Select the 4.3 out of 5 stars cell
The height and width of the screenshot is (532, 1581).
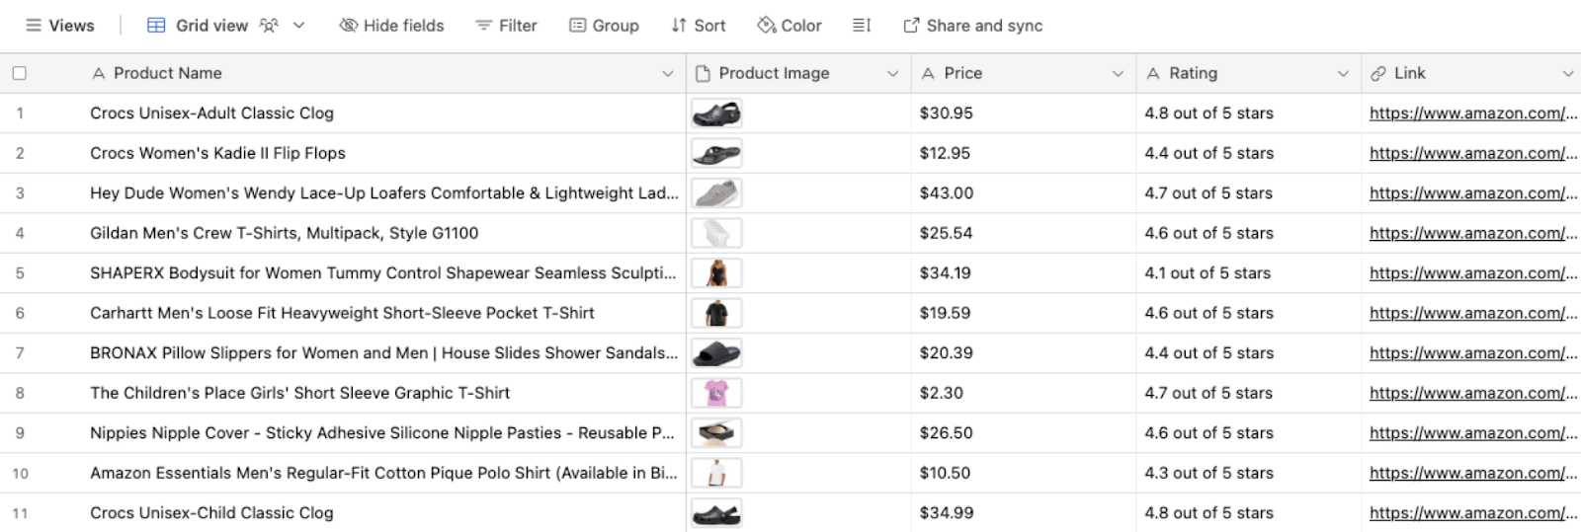tap(1248, 473)
